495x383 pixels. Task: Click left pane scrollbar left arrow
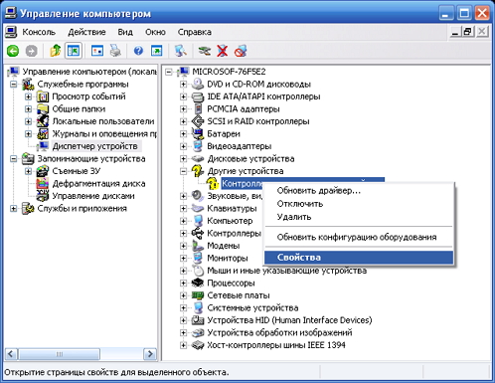coord(11,354)
